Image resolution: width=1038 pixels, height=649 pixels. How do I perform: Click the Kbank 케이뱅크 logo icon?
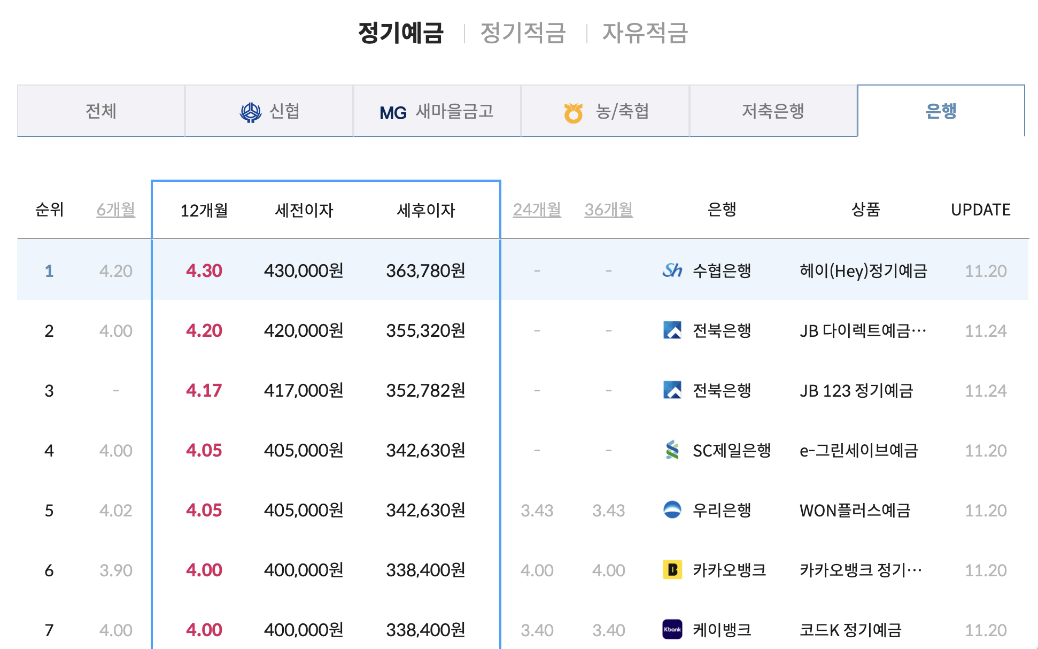click(672, 630)
